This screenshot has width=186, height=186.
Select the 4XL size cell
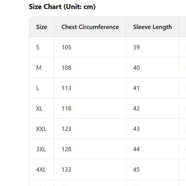[x=41, y=170]
